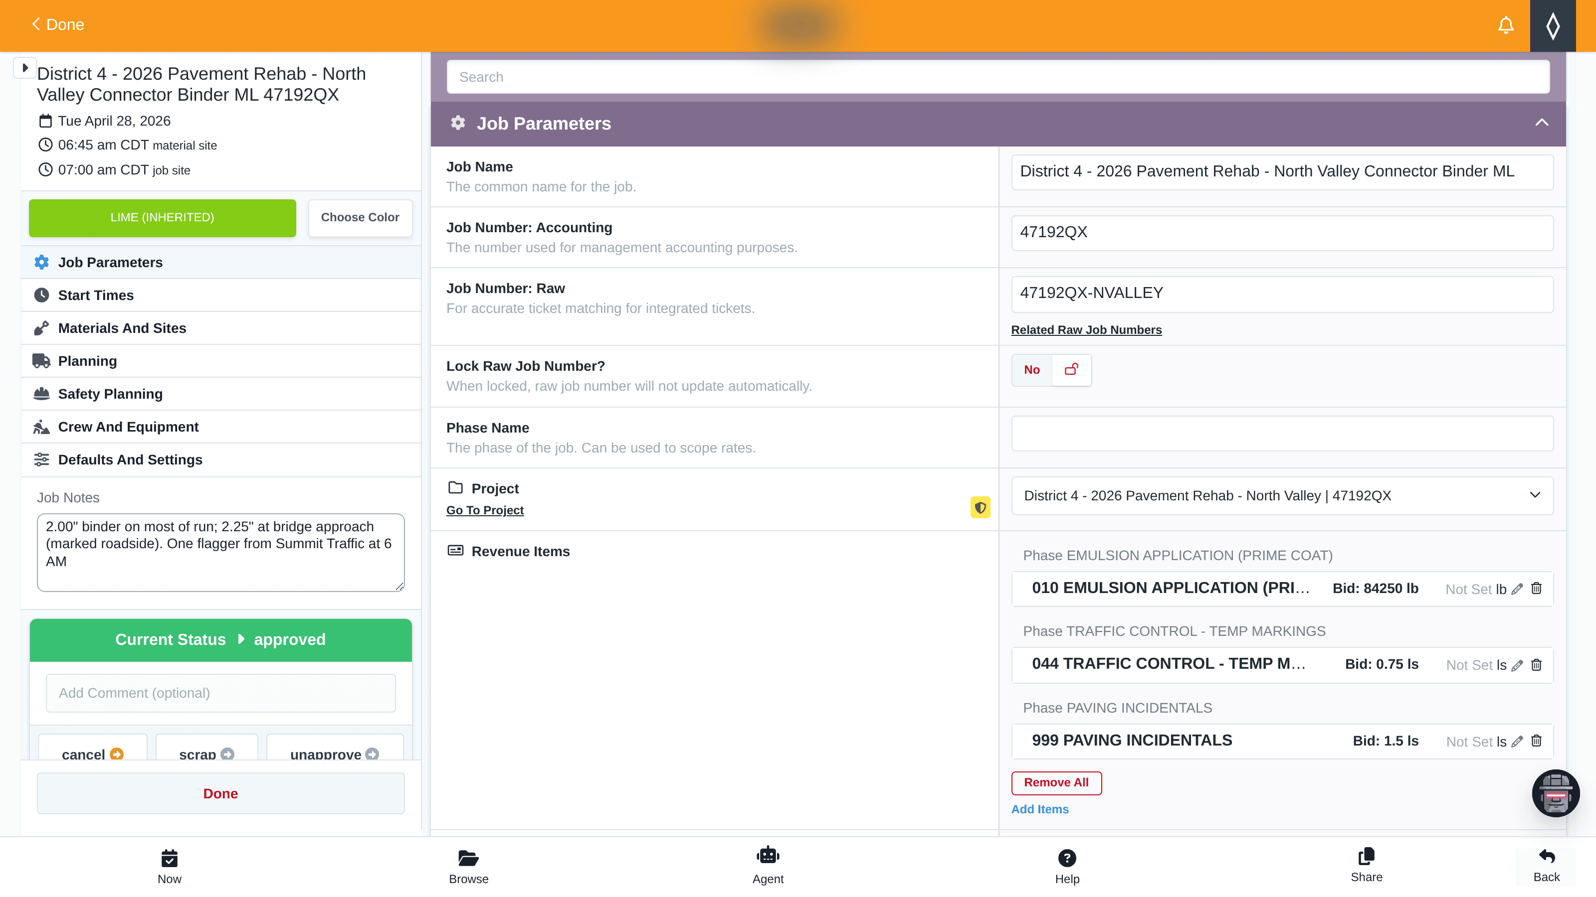This screenshot has height=897, width=1596.
Task: Open Start Times section
Action: pos(220,296)
